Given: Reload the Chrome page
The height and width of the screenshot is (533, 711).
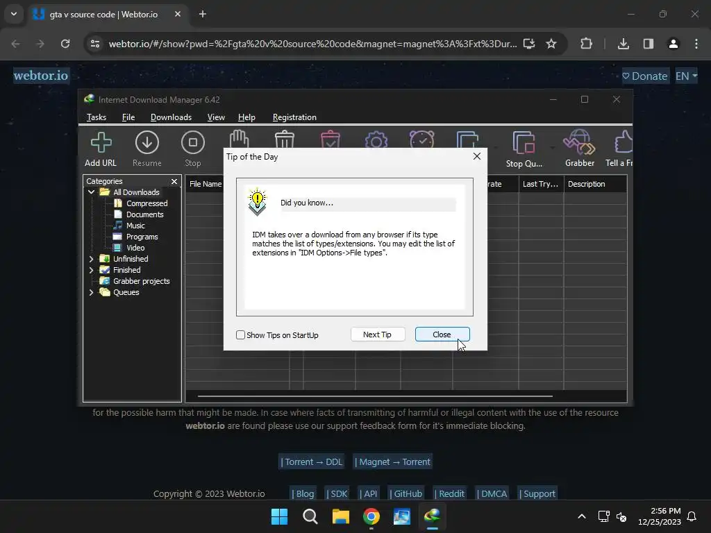Looking at the screenshot, I should (x=65, y=44).
